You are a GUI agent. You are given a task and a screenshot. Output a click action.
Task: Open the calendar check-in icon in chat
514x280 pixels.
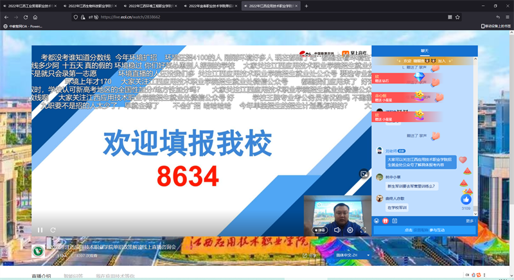[394, 221]
